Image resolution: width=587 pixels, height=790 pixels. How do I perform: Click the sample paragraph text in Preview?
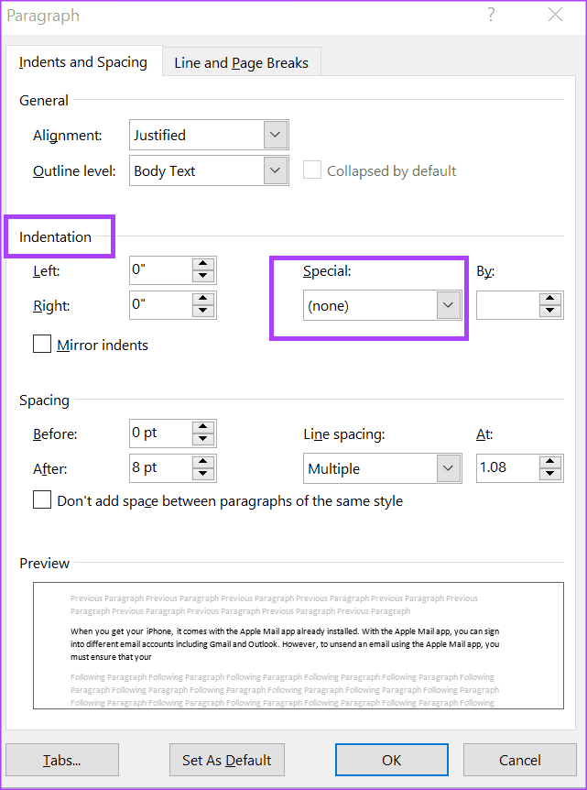285,644
